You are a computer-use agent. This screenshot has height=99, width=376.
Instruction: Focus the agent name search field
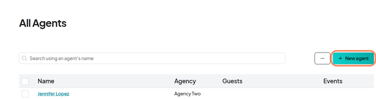tap(152, 58)
